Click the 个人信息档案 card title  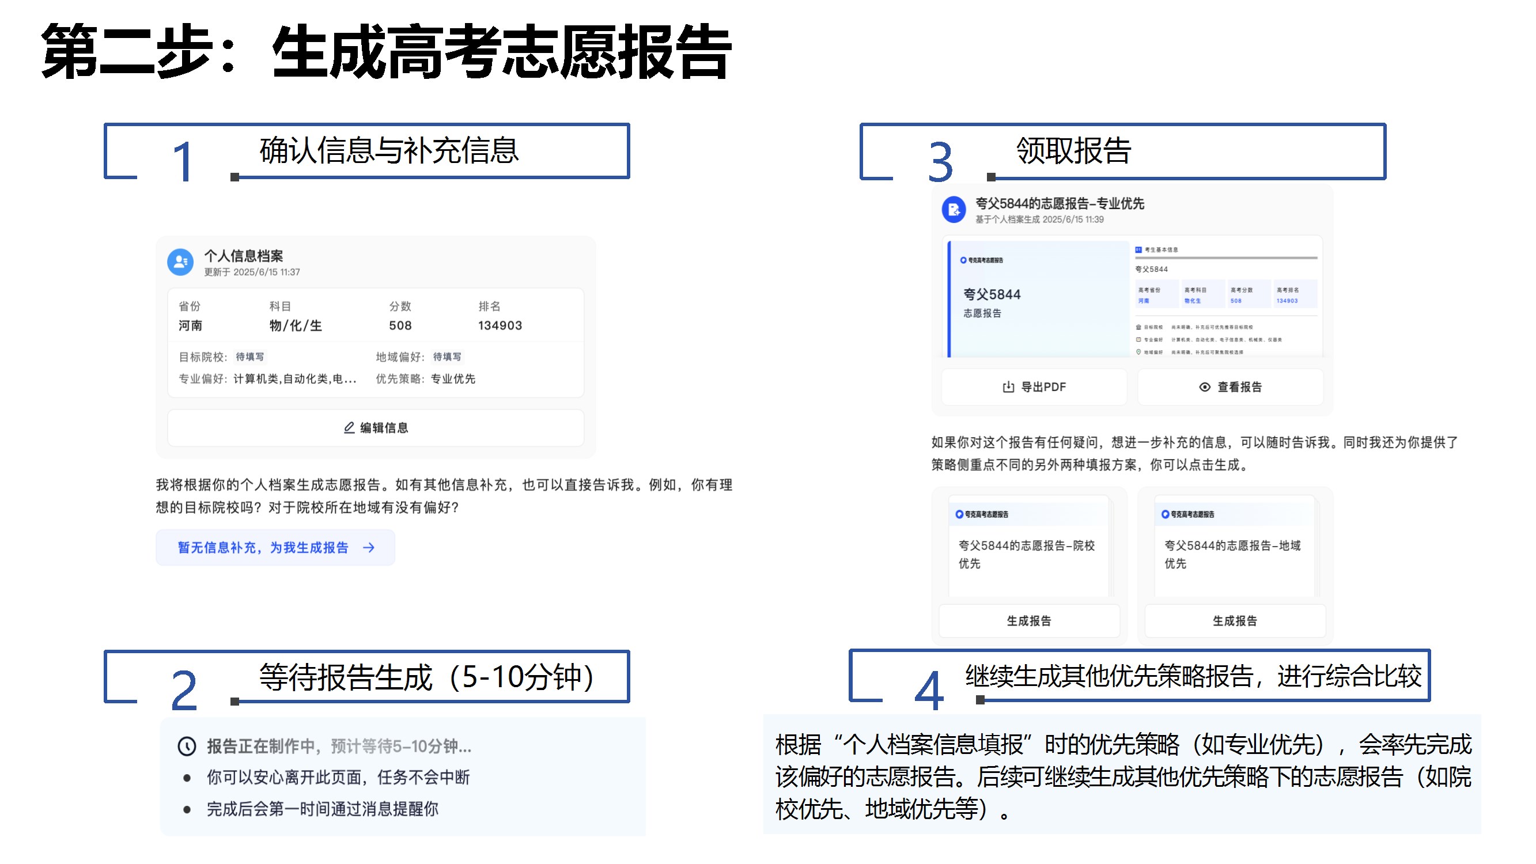coord(243,256)
